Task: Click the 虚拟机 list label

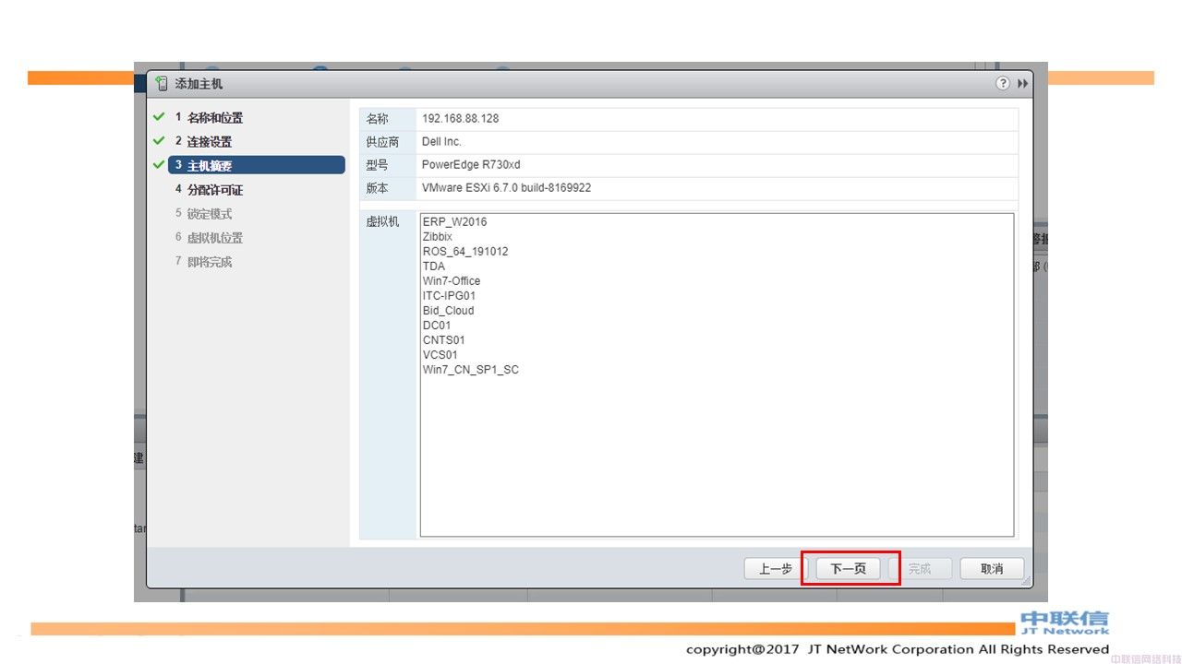Action: click(382, 222)
